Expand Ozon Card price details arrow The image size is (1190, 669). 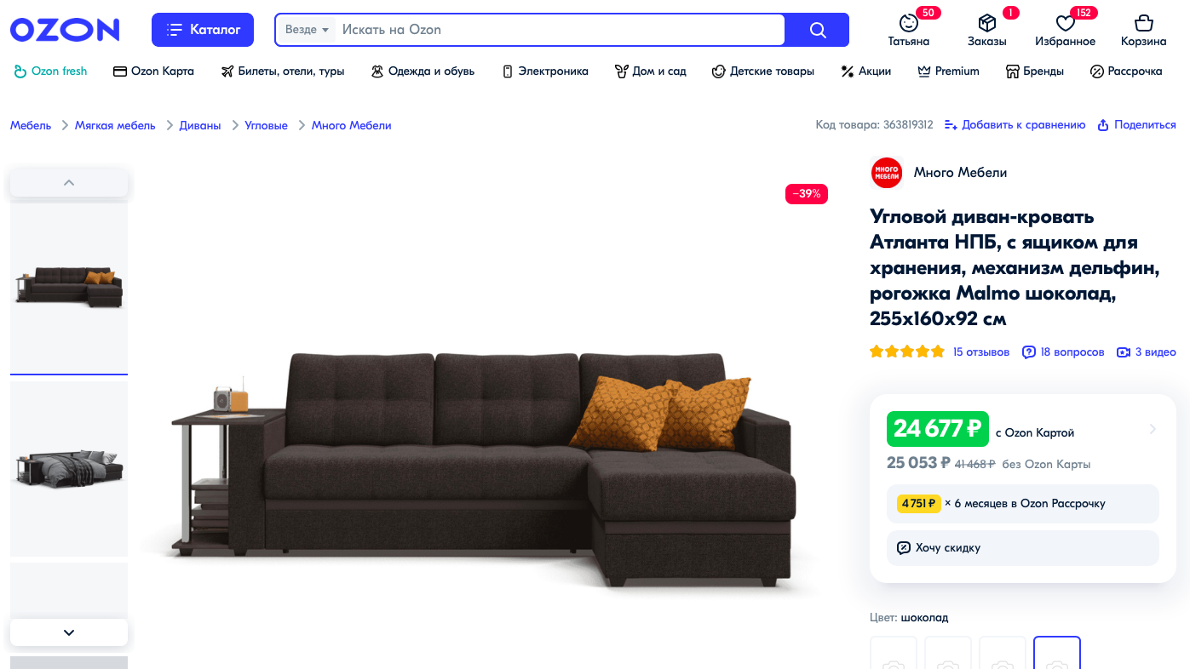point(1153,429)
